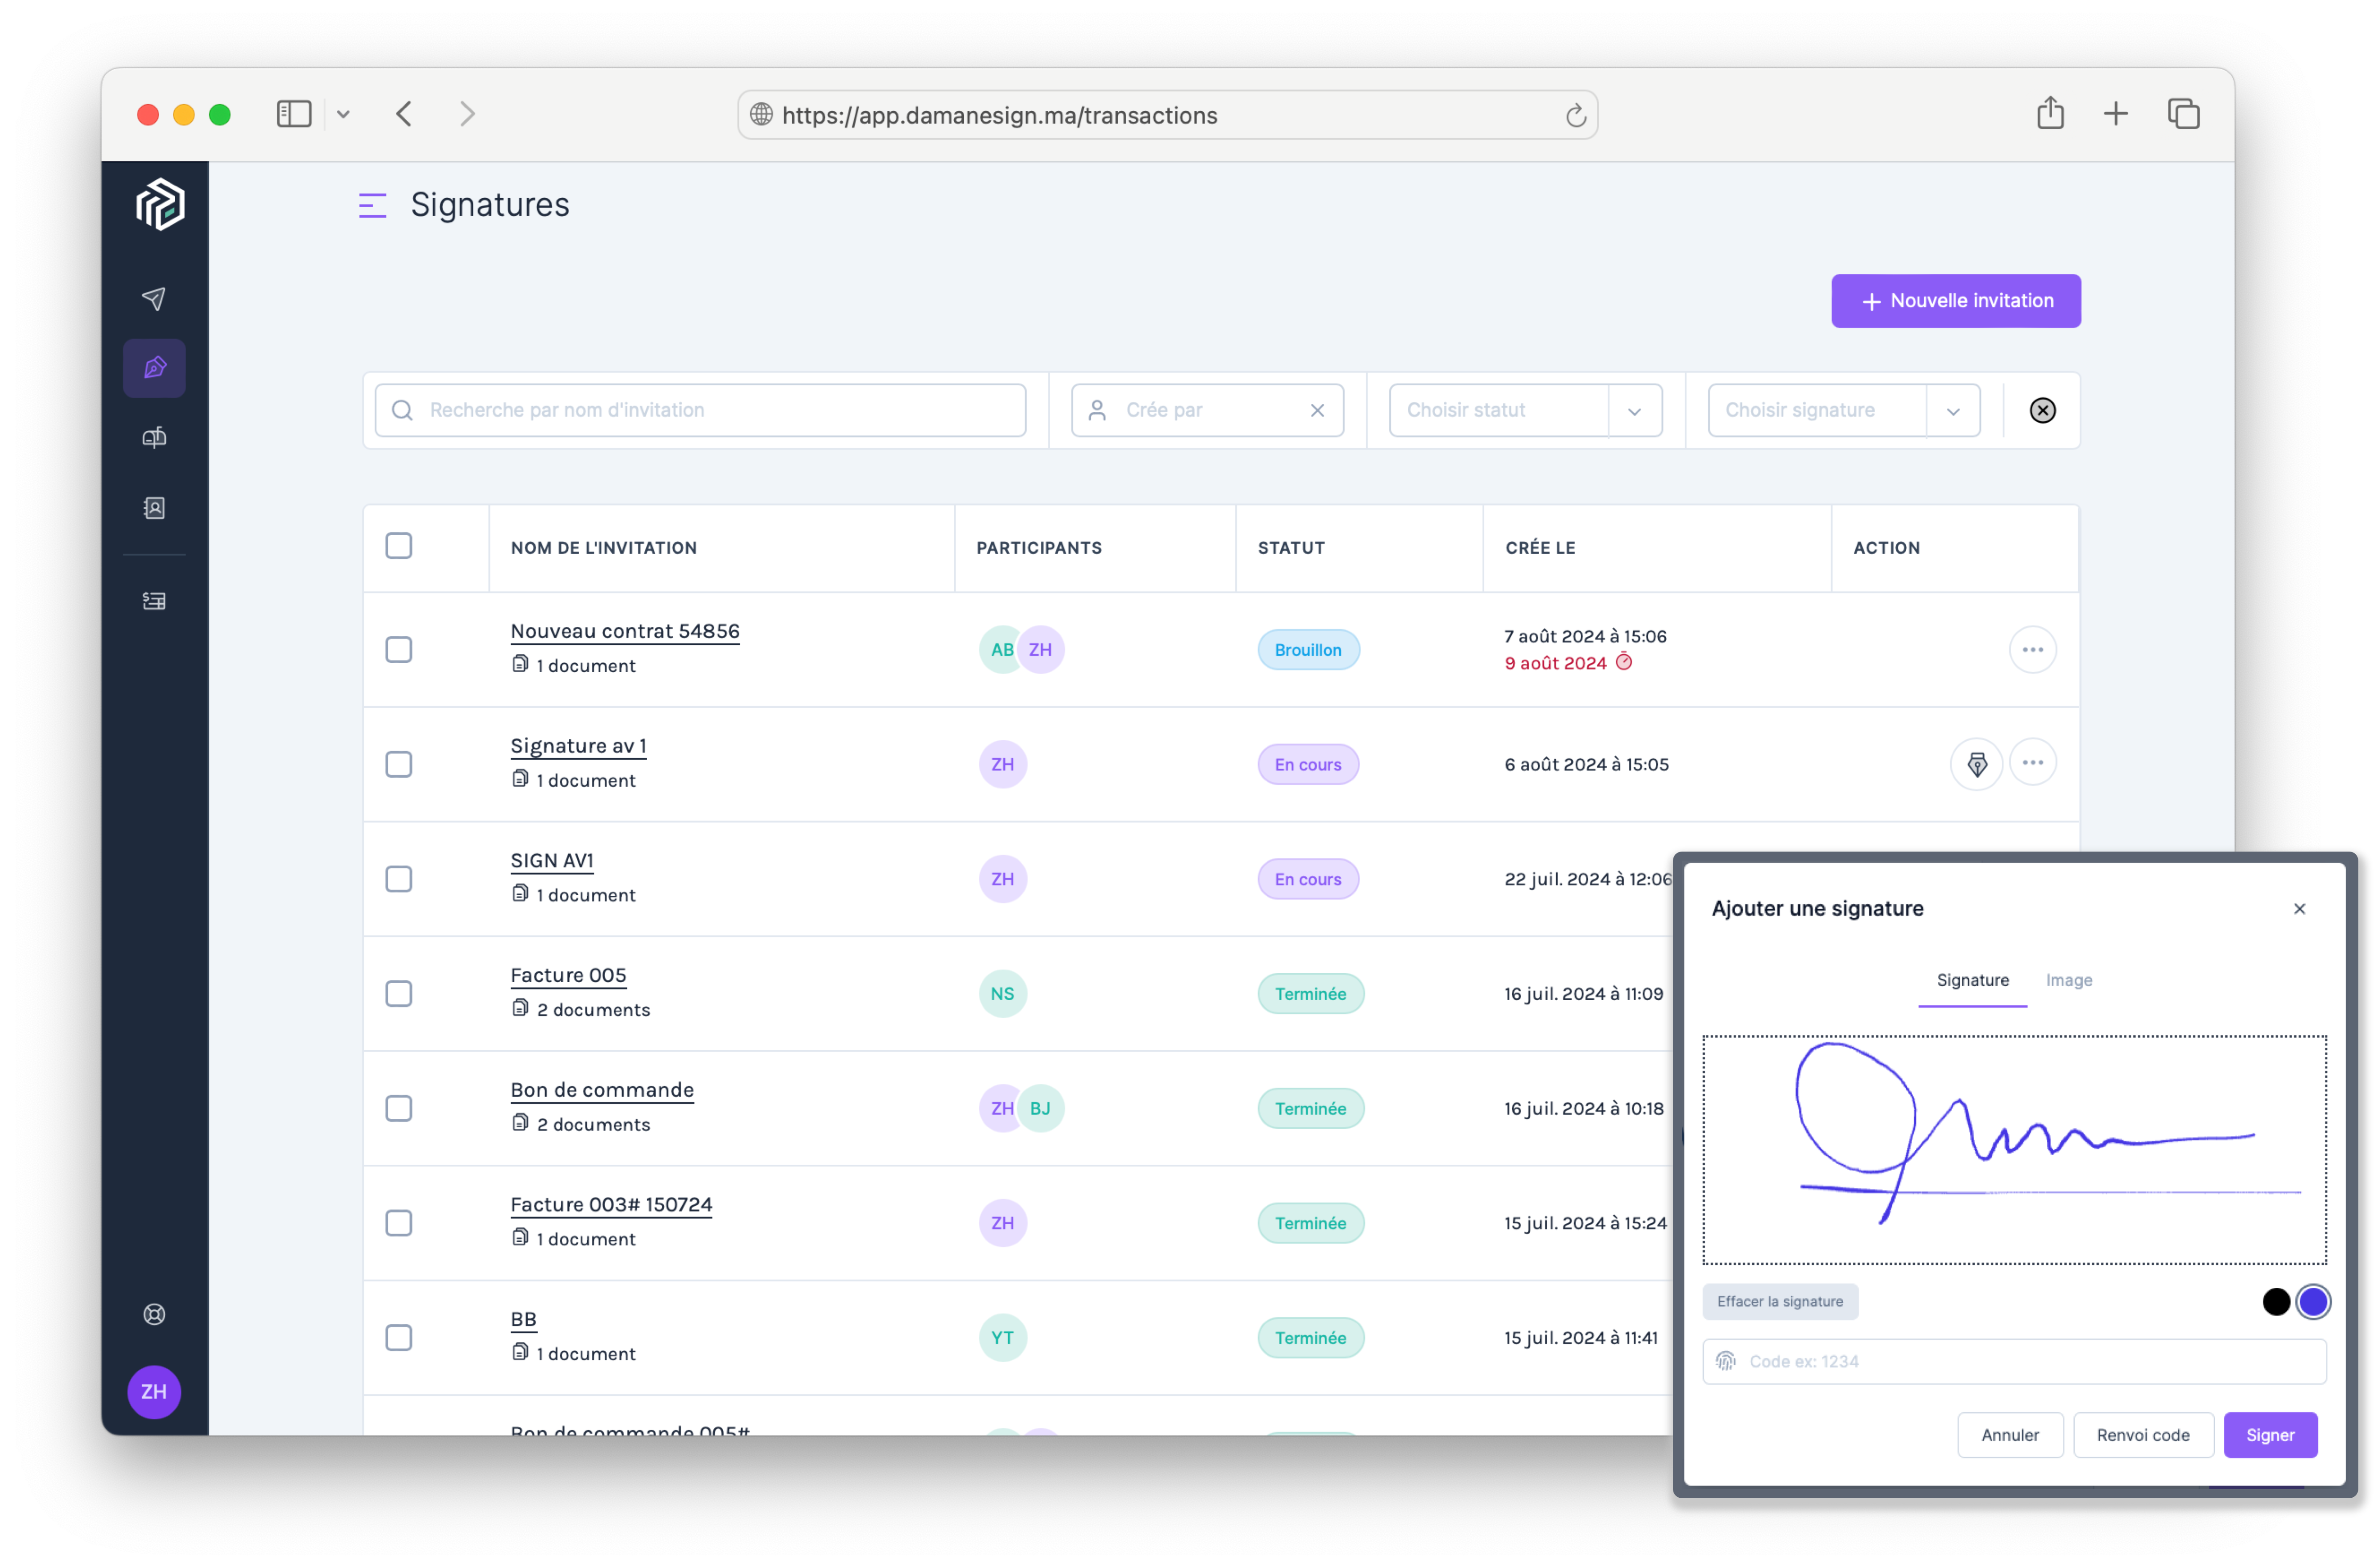The height and width of the screenshot is (1568, 2380).
Task: Switch to the Image tab in signature dialog
Action: point(2068,980)
